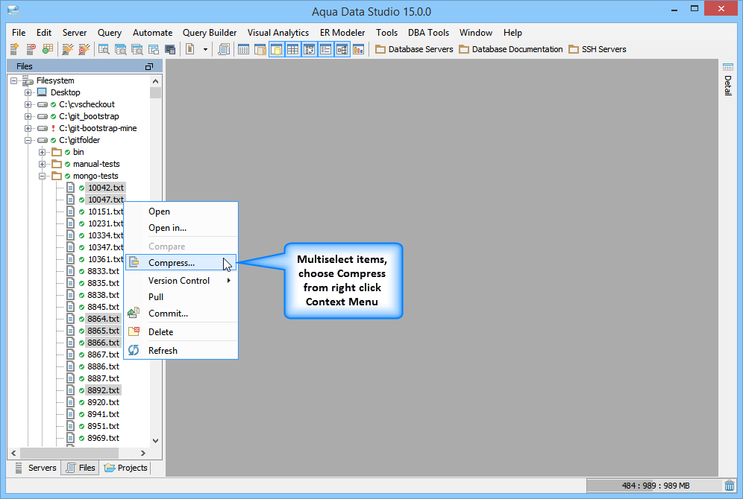Viewport: 743px width, 499px height.
Task: Open the Database Documentation bookmark folder
Action: click(511, 49)
